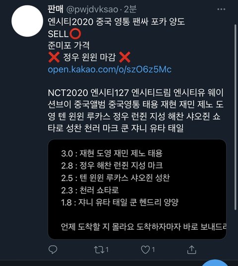Tap the blue floating compose button
This screenshot has width=238, height=266.
pos(215,263)
